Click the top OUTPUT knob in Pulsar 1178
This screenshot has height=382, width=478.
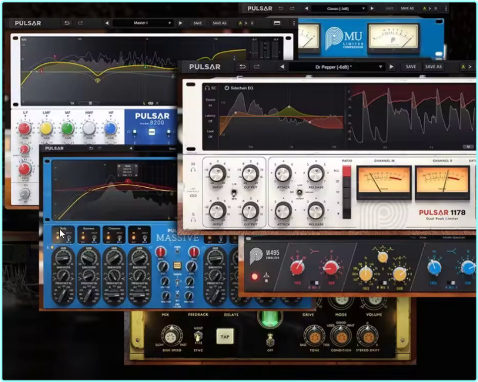(250, 173)
